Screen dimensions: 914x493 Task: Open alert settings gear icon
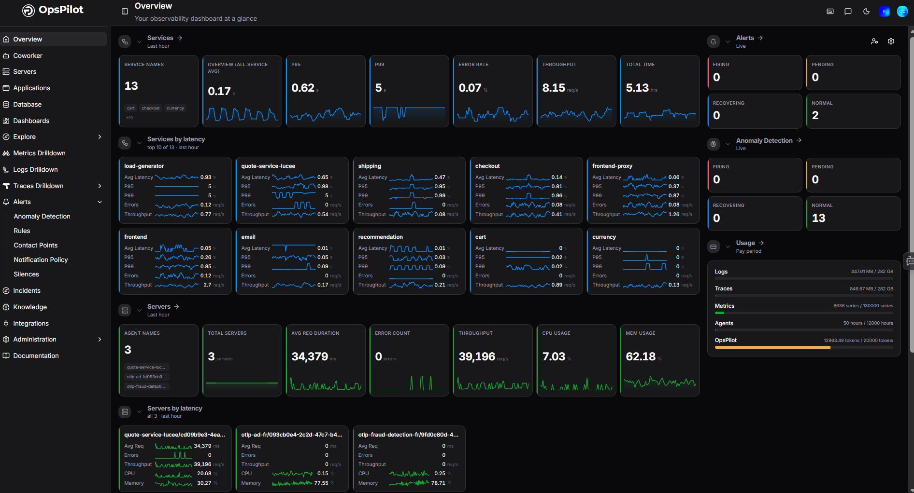891,41
